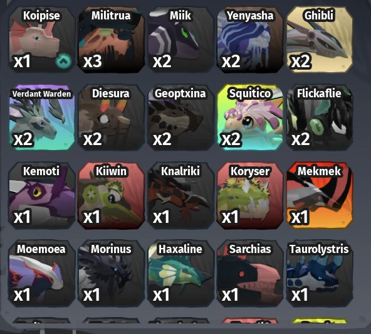Screen dimensions: 371x334
Task: Pick the Ghibli creature tile
Action: 320,40
